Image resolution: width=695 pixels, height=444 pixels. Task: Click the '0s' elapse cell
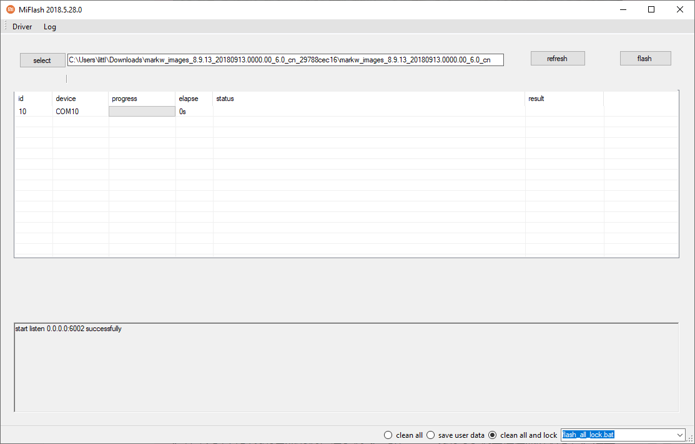[x=194, y=112]
